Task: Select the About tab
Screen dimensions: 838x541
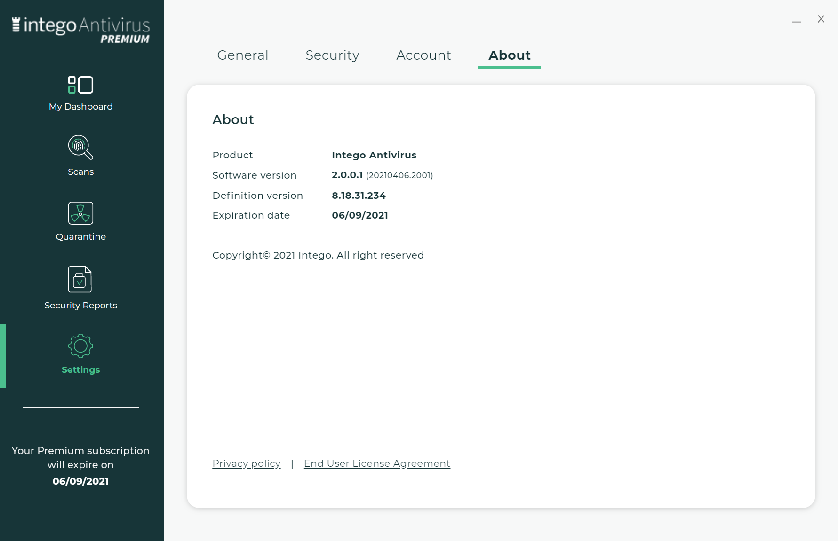Action: 510,55
